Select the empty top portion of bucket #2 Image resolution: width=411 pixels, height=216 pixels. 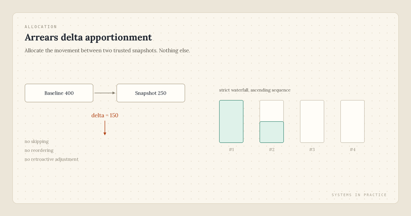[272, 111]
